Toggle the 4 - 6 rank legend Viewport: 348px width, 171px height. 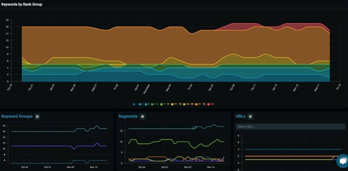[x=155, y=104]
